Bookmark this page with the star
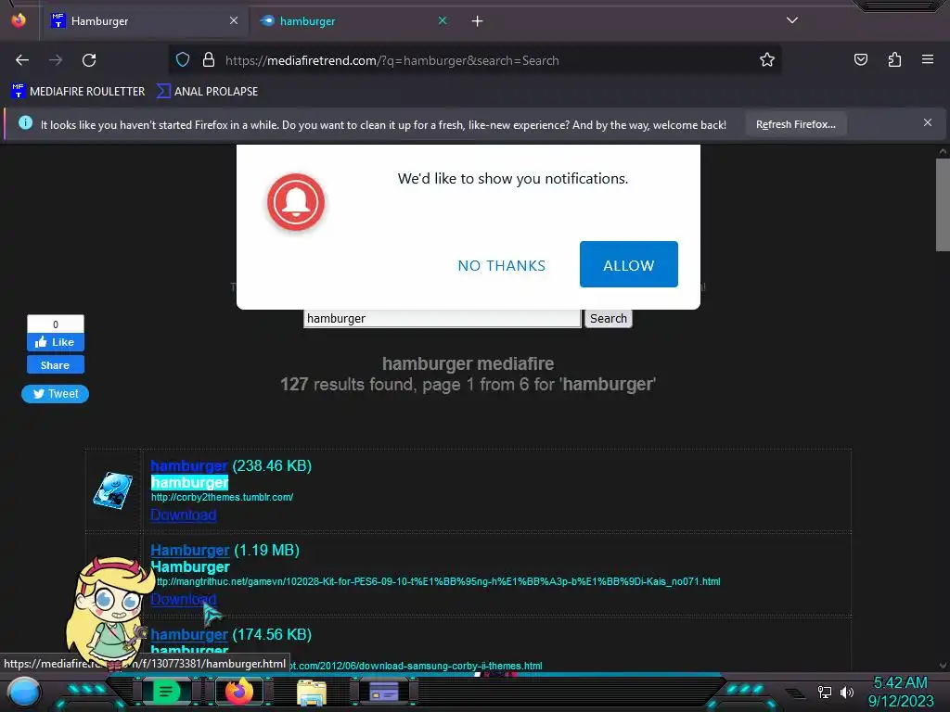 click(x=767, y=60)
